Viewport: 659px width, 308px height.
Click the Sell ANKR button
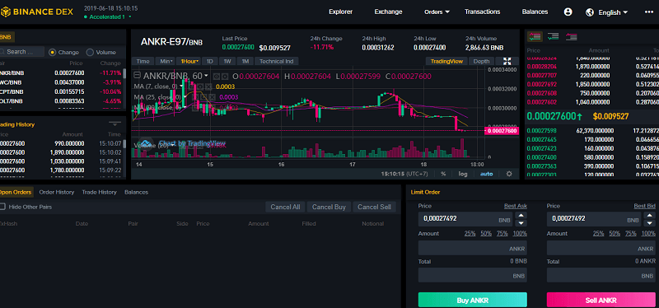(x=601, y=300)
